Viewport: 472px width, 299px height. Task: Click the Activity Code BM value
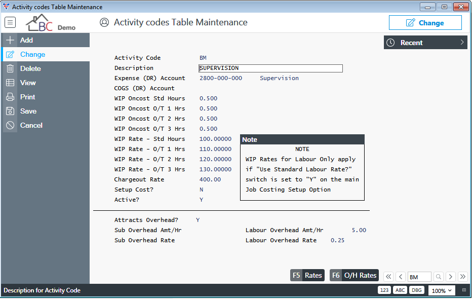203,58
